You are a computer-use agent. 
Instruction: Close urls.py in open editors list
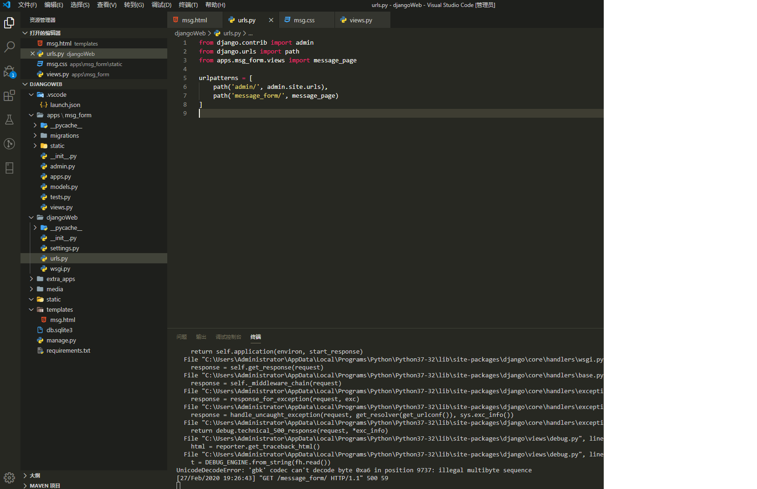(33, 54)
